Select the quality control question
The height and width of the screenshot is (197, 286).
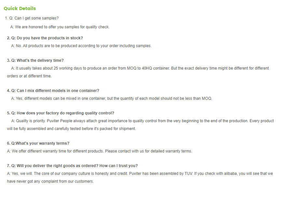pos(61,113)
